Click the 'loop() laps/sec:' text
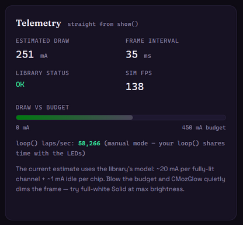Viewport: 243px width, 225px height. (x=45, y=144)
